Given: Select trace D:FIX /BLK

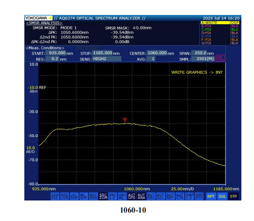Looking at the screenshot, I should pos(220,33).
